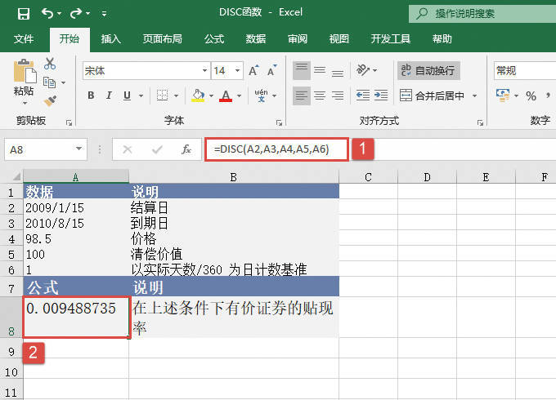Click the Paste clipboard icon
The height and width of the screenshot is (400, 556).
click(24, 76)
